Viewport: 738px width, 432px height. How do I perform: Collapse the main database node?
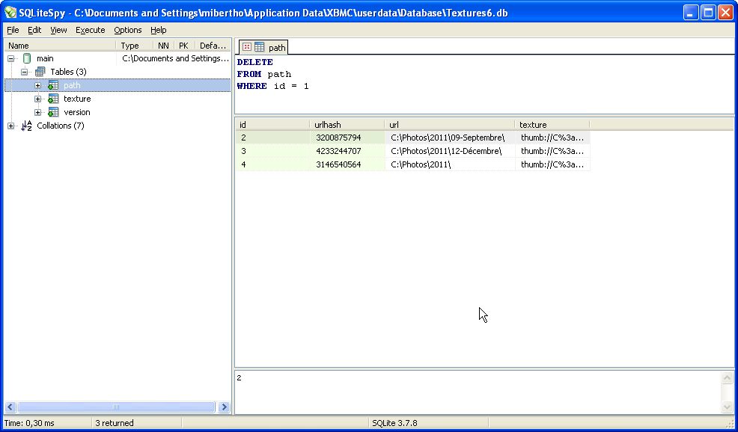[x=10, y=59]
